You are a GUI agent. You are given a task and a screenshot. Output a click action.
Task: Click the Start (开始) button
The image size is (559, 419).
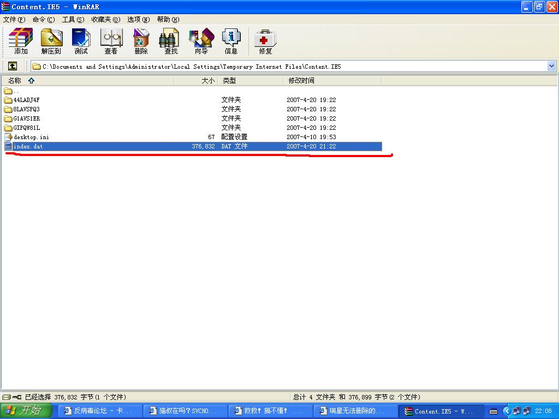[x=26, y=411]
